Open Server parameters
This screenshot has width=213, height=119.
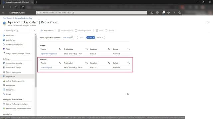(13, 72)
